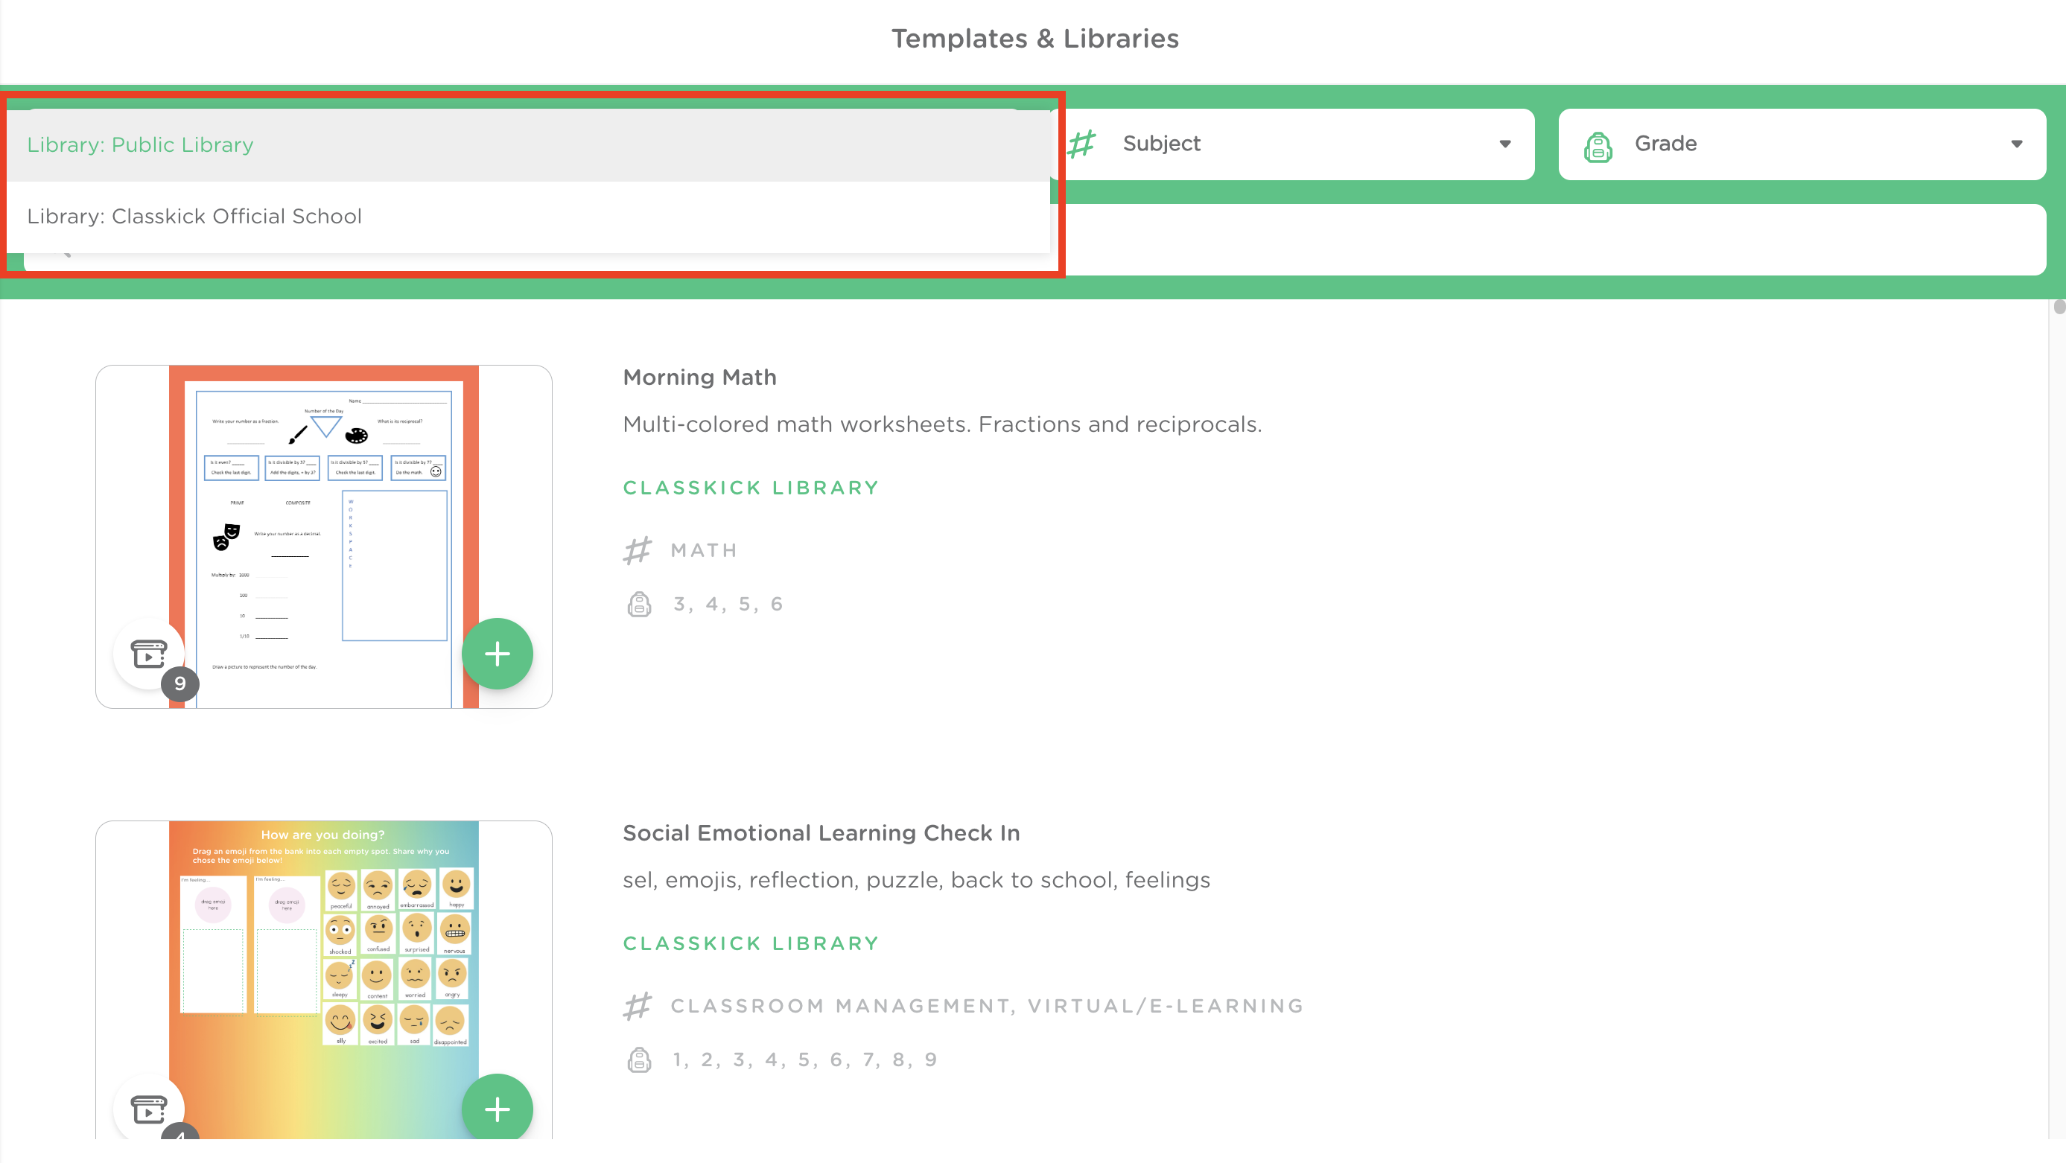2066x1163 pixels.
Task: Click the hashtag icon beside MATH
Action: pyautogui.click(x=638, y=551)
